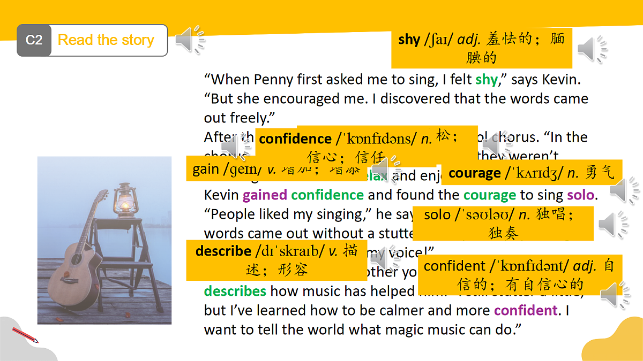Click the Read the story label

pyautogui.click(x=106, y=40)
